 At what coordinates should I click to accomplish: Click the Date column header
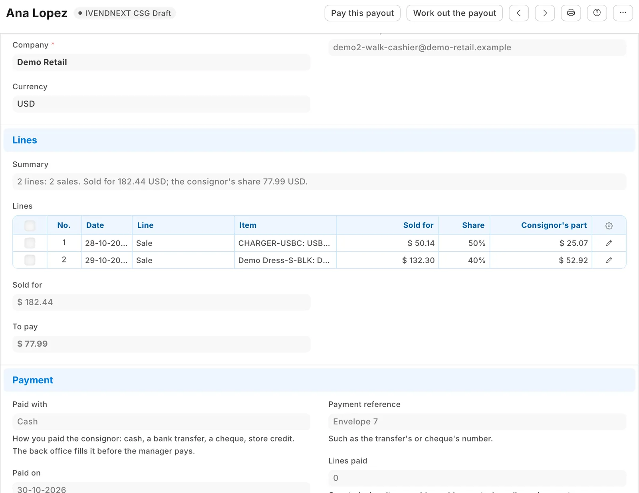pos(107,225)
